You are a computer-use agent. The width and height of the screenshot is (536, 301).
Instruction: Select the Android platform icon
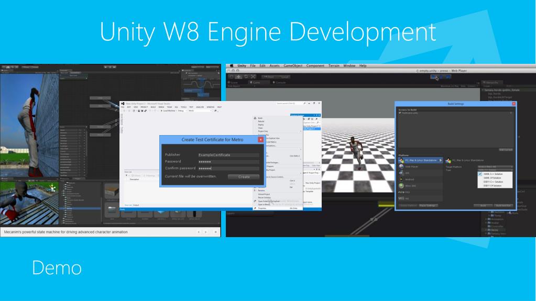(x=401, y=179)
